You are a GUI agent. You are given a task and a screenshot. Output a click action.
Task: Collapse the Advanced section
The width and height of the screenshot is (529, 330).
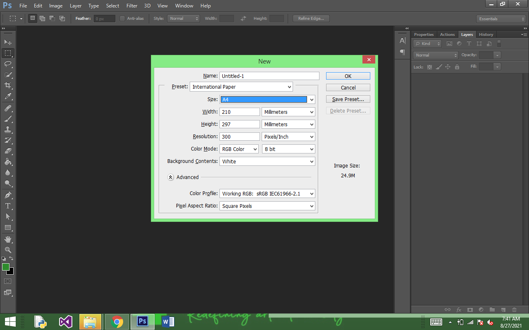(x=171, y=177)
